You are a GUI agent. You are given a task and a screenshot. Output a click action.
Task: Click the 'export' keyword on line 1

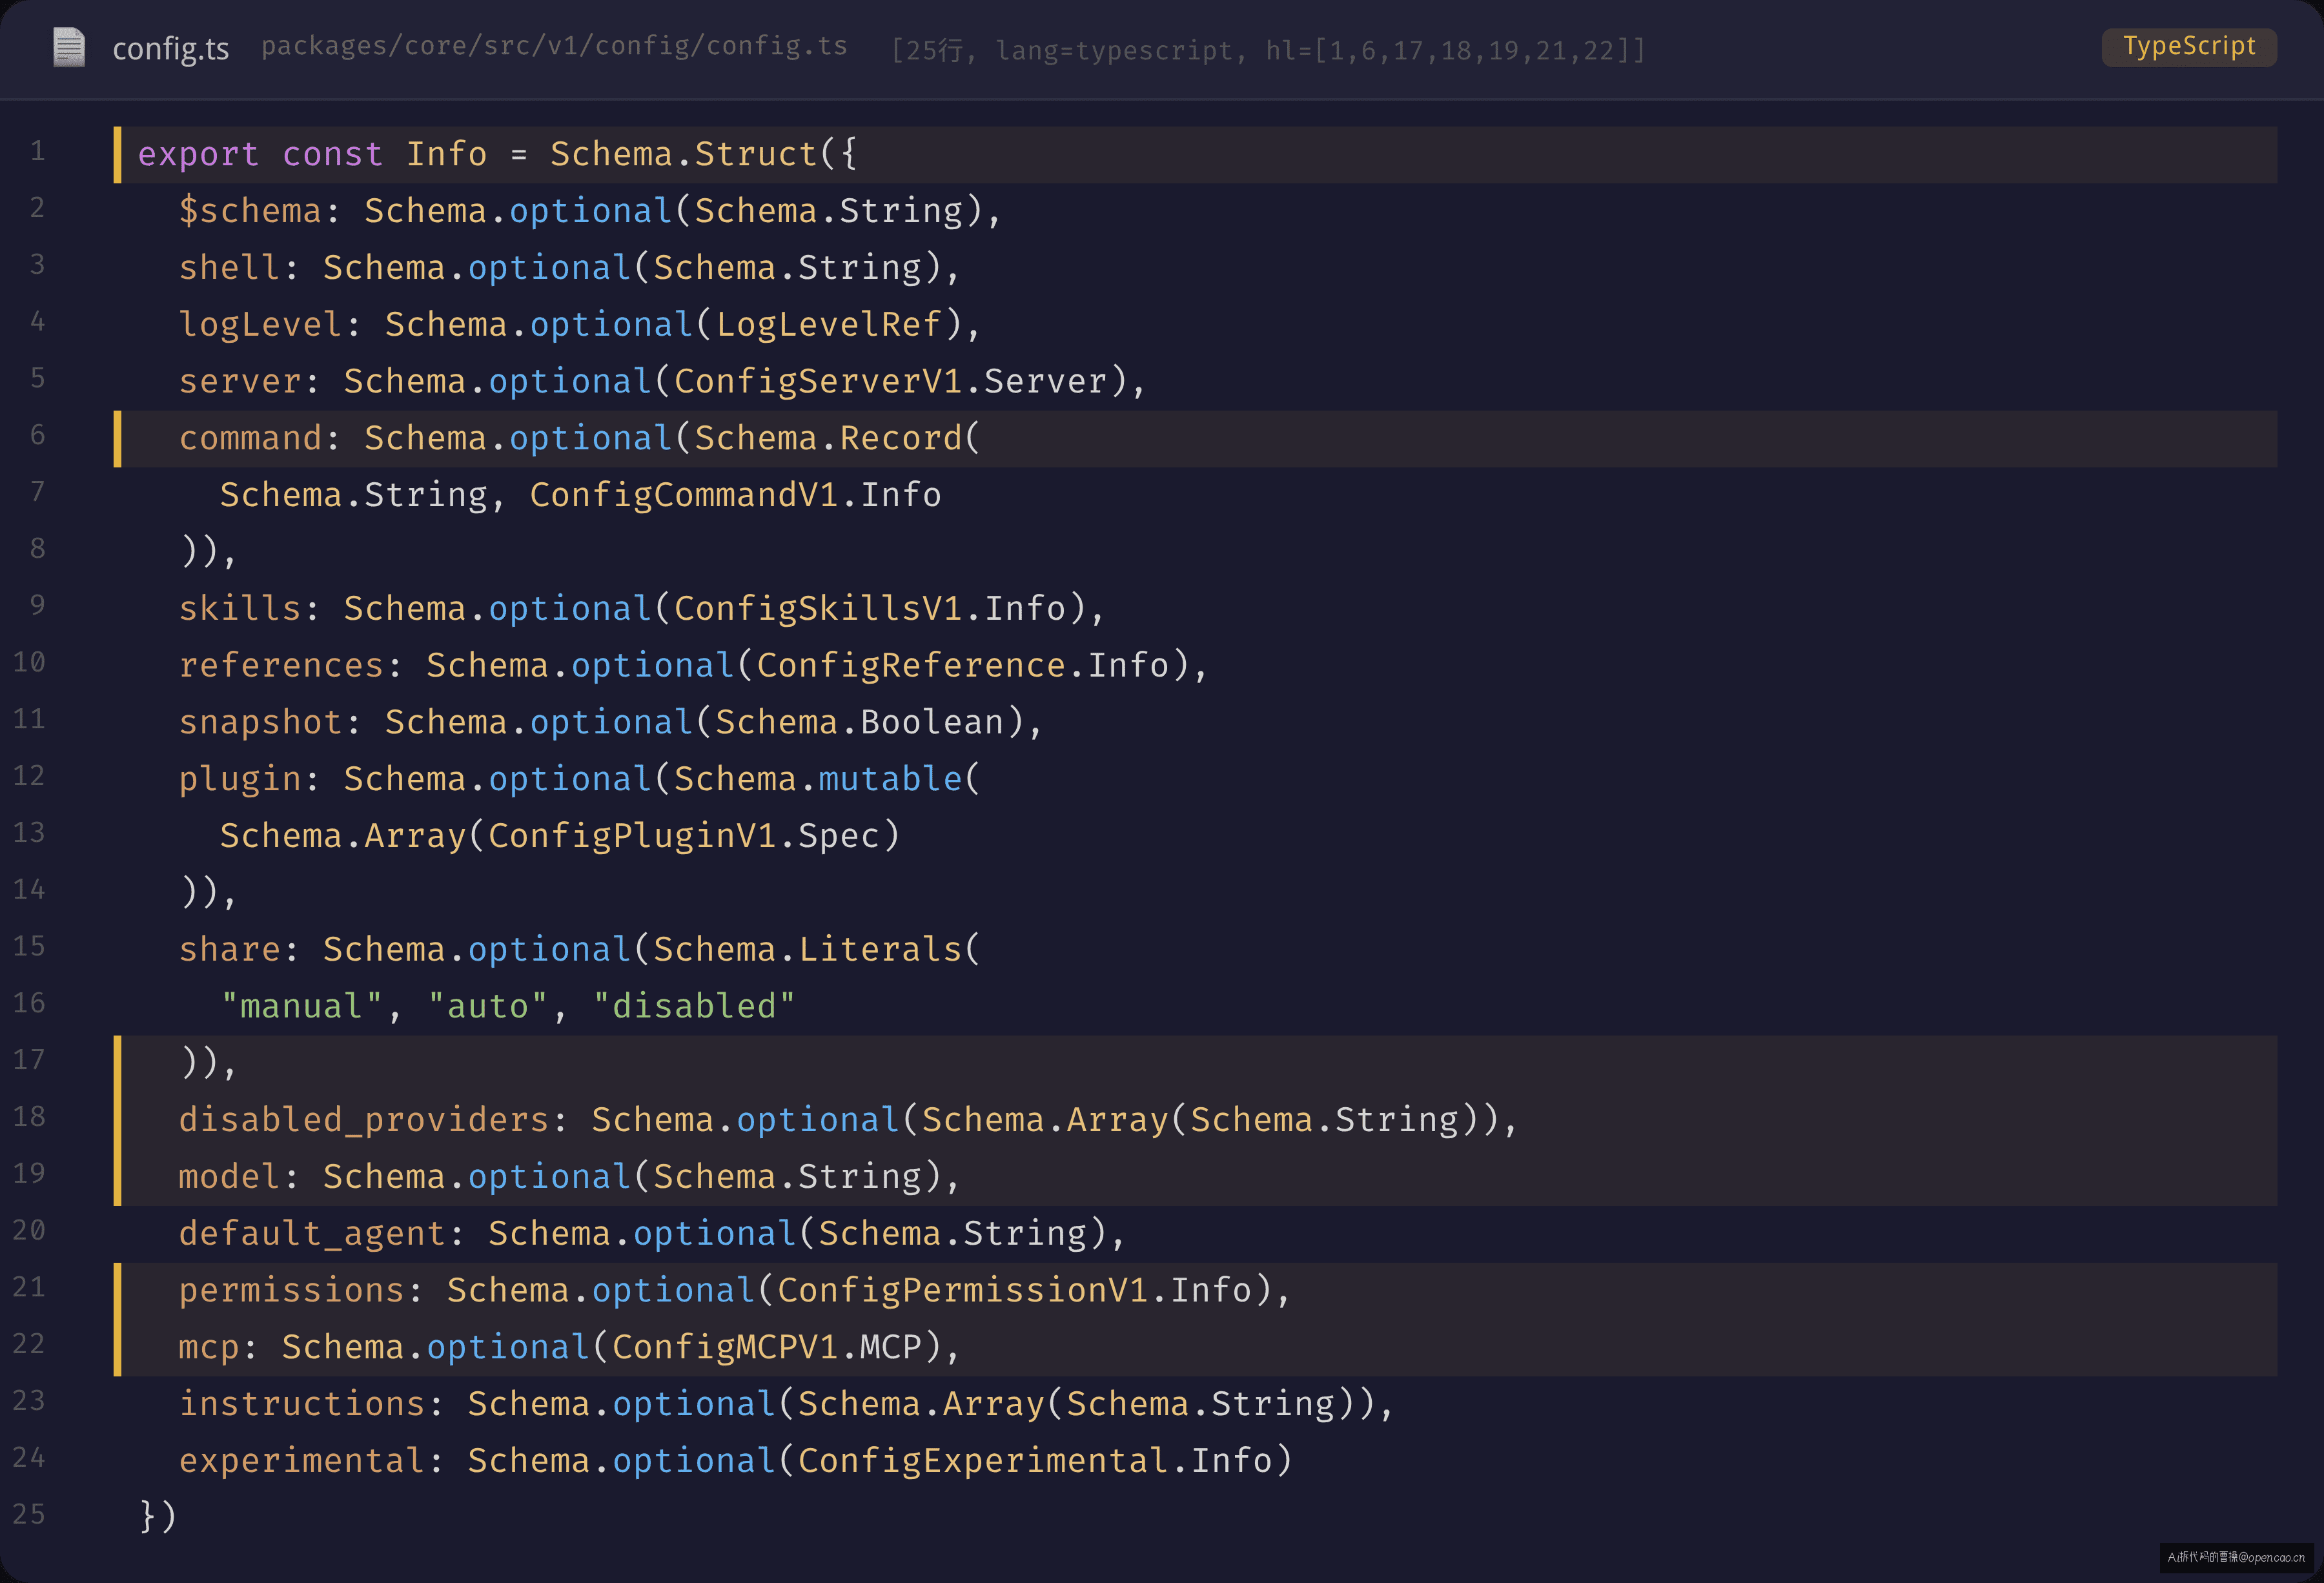198,154
